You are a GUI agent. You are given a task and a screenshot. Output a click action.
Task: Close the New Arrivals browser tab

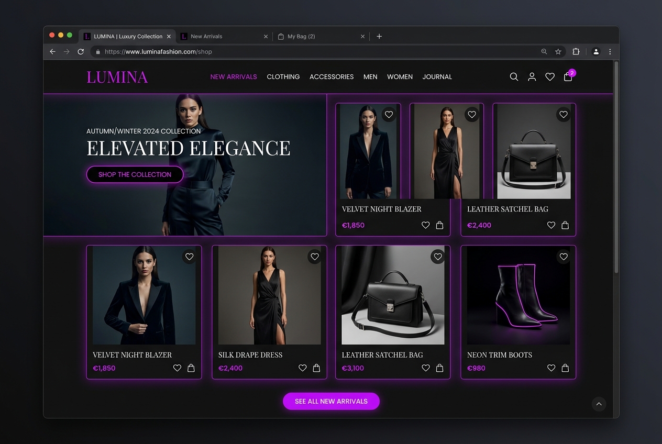(x=266, y=36)
